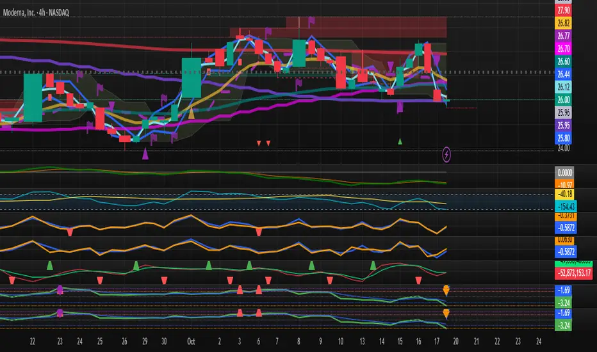Click the red 27.90 price label
597x352 pixels.
pyautogui.click(x=564, y=11)
